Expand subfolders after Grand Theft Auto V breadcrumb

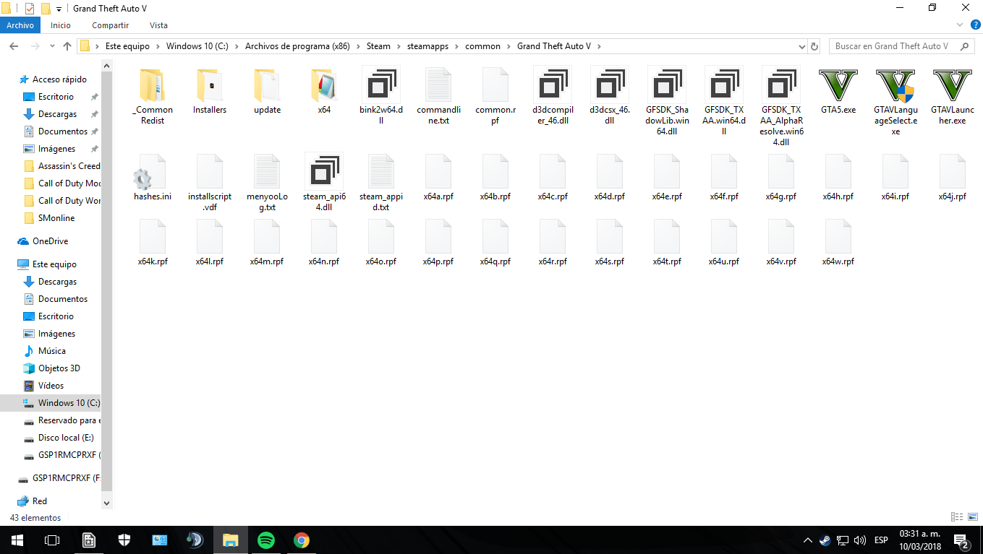tap(599, 46)
